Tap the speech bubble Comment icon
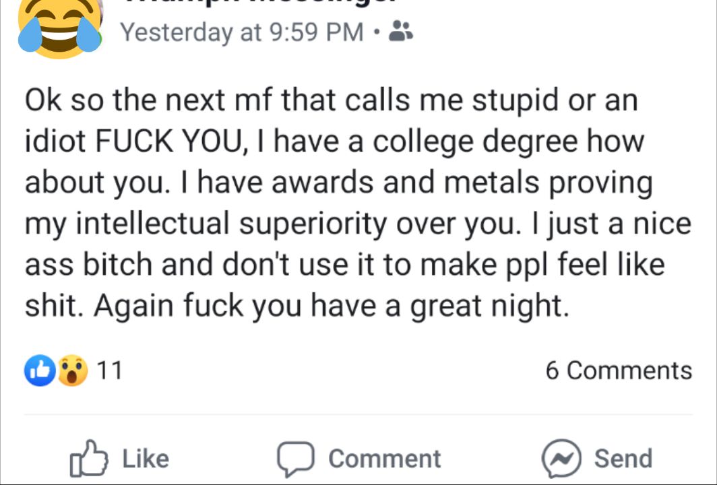Screen dimensions: 717x485 point(296,459)
